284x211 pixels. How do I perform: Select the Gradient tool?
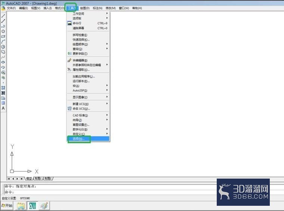pos(3,93)
